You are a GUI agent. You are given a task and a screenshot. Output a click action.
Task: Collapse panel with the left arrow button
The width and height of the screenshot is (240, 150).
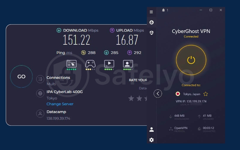click(158, 94)
